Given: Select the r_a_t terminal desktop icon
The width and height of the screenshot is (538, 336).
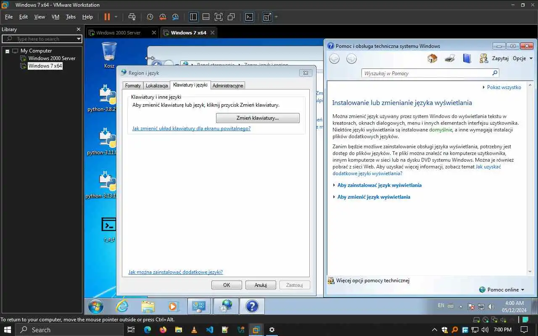Looking at the screenshot, I should (x=109, y=229).
